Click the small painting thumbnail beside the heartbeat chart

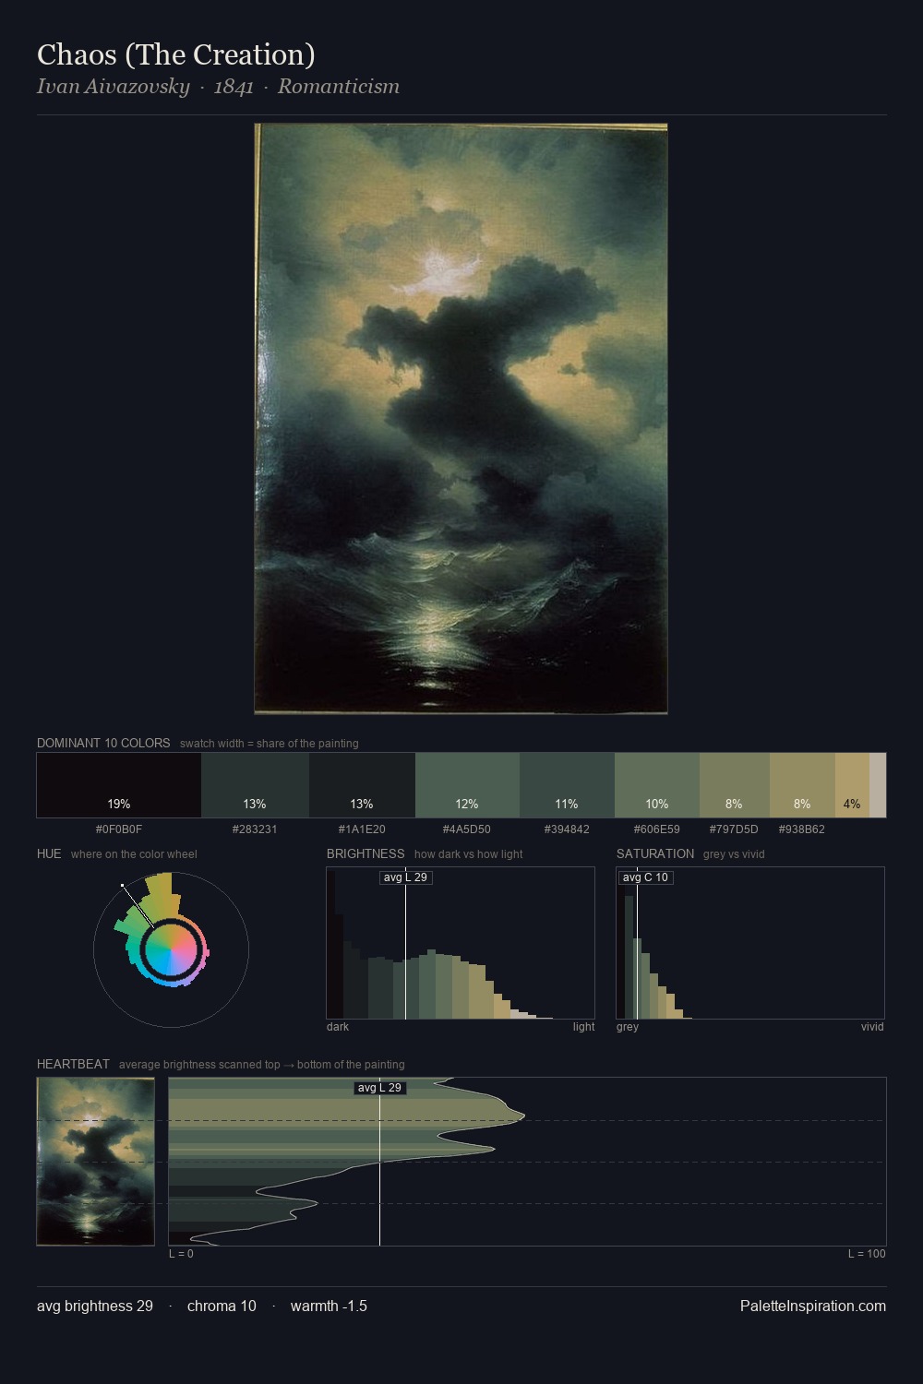pyautogui.click(x=95, y=1162)
